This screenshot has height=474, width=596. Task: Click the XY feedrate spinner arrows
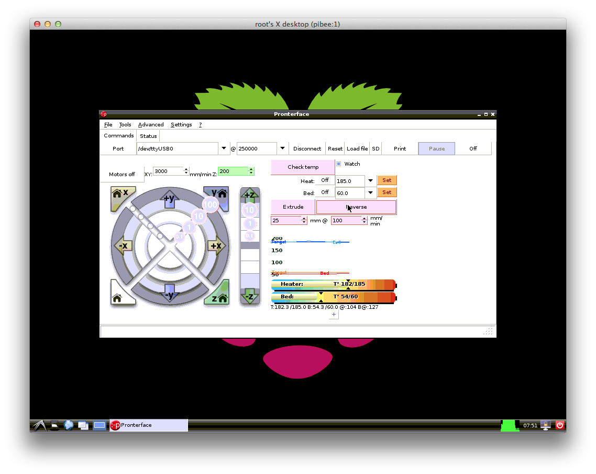click(186, 171)
